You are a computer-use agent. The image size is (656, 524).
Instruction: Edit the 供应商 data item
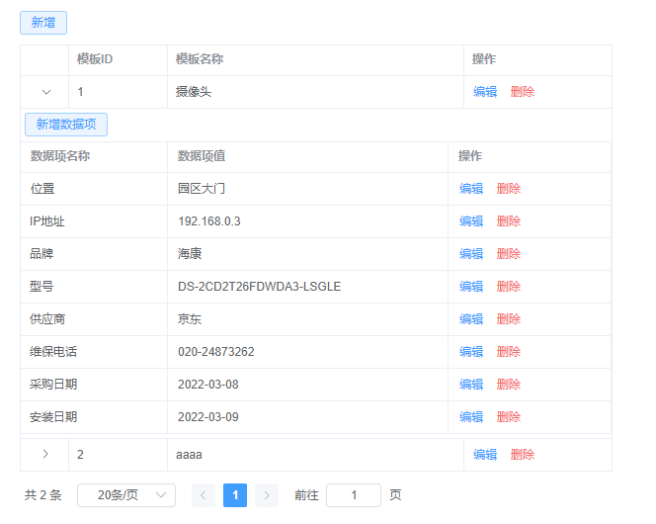click(471, 319)
